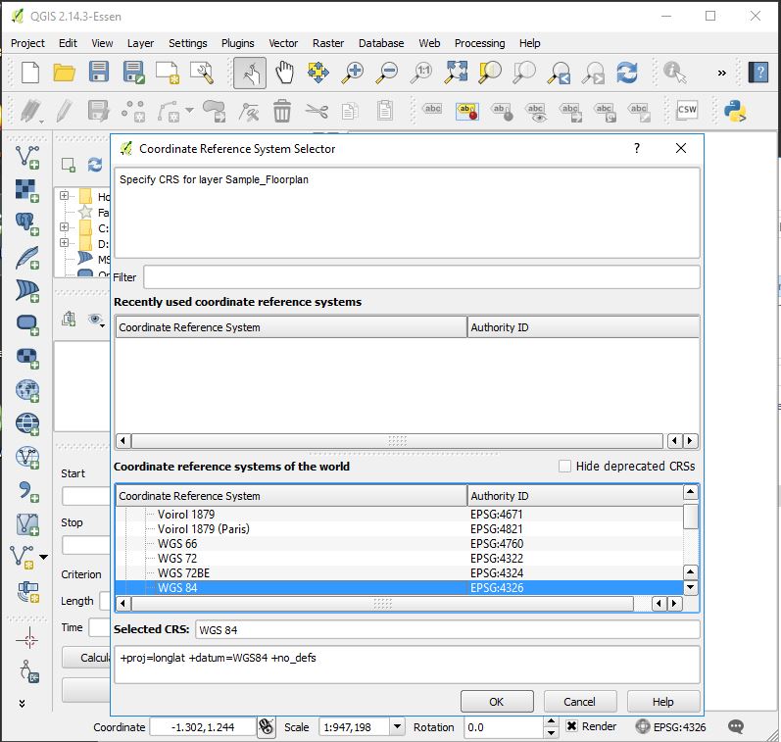The width and height of the screenshot is (781, 742).
Task: Toggle Hide deprecated CRSs checkbox
Action: [x=564, y=466]
